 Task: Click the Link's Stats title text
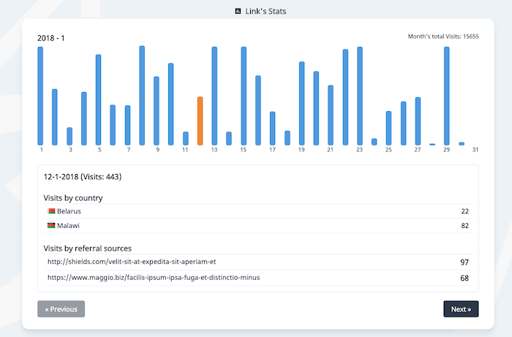tap(266, 11)
